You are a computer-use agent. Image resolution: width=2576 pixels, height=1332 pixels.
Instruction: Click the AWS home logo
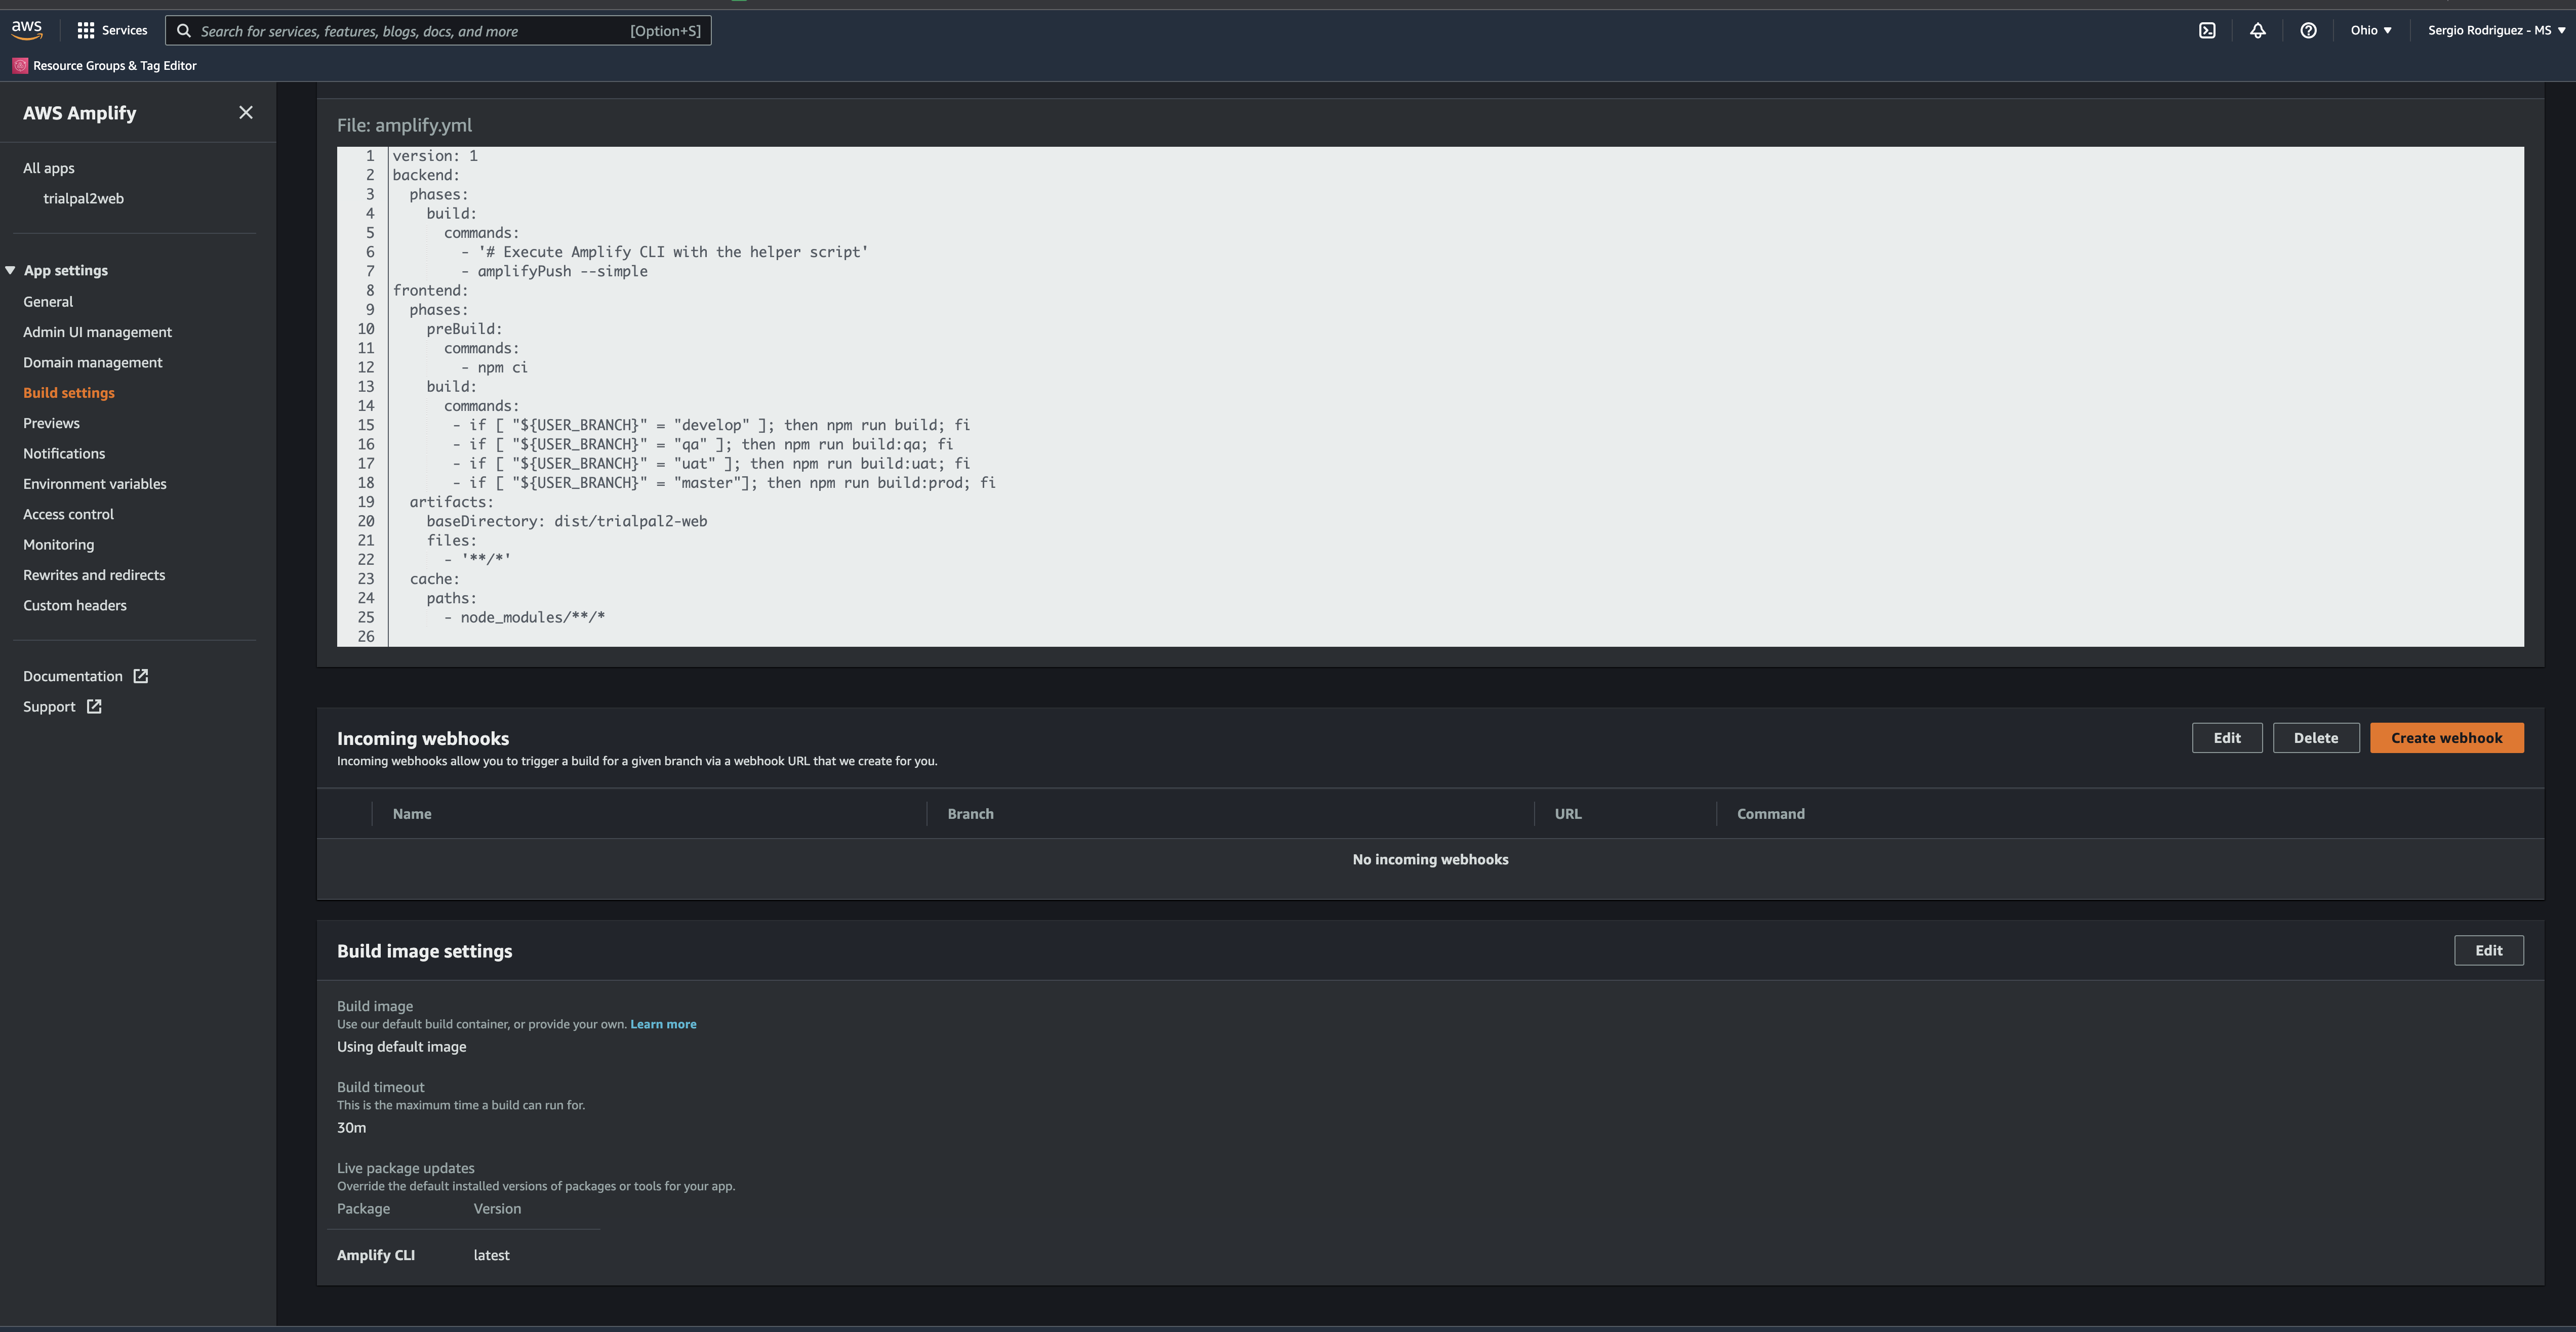click(x=27, y=29)
